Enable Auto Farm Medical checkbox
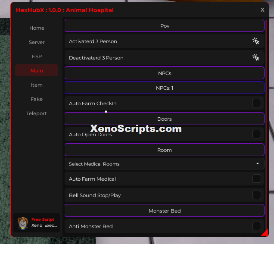274x257 pixels. click(x=256, y=179)
